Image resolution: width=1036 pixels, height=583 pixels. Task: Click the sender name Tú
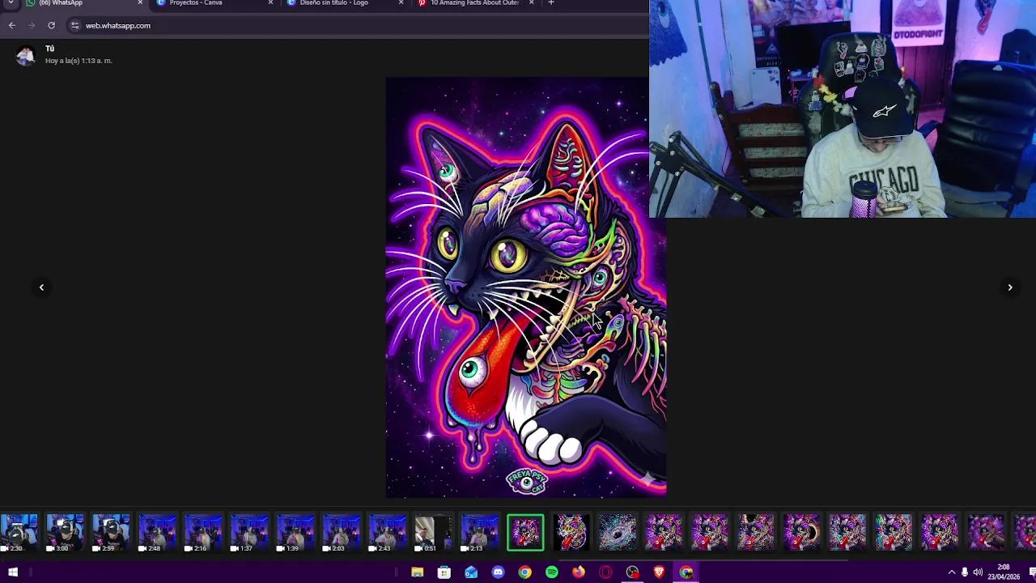49,49
